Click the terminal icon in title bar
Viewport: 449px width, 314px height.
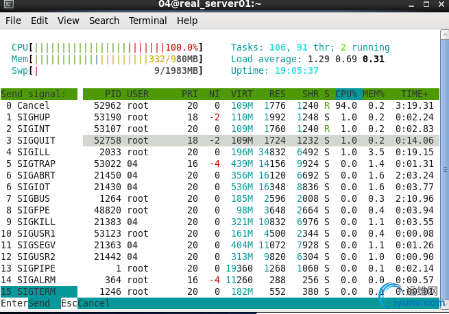pyautogui.click(x=9, y=4)
